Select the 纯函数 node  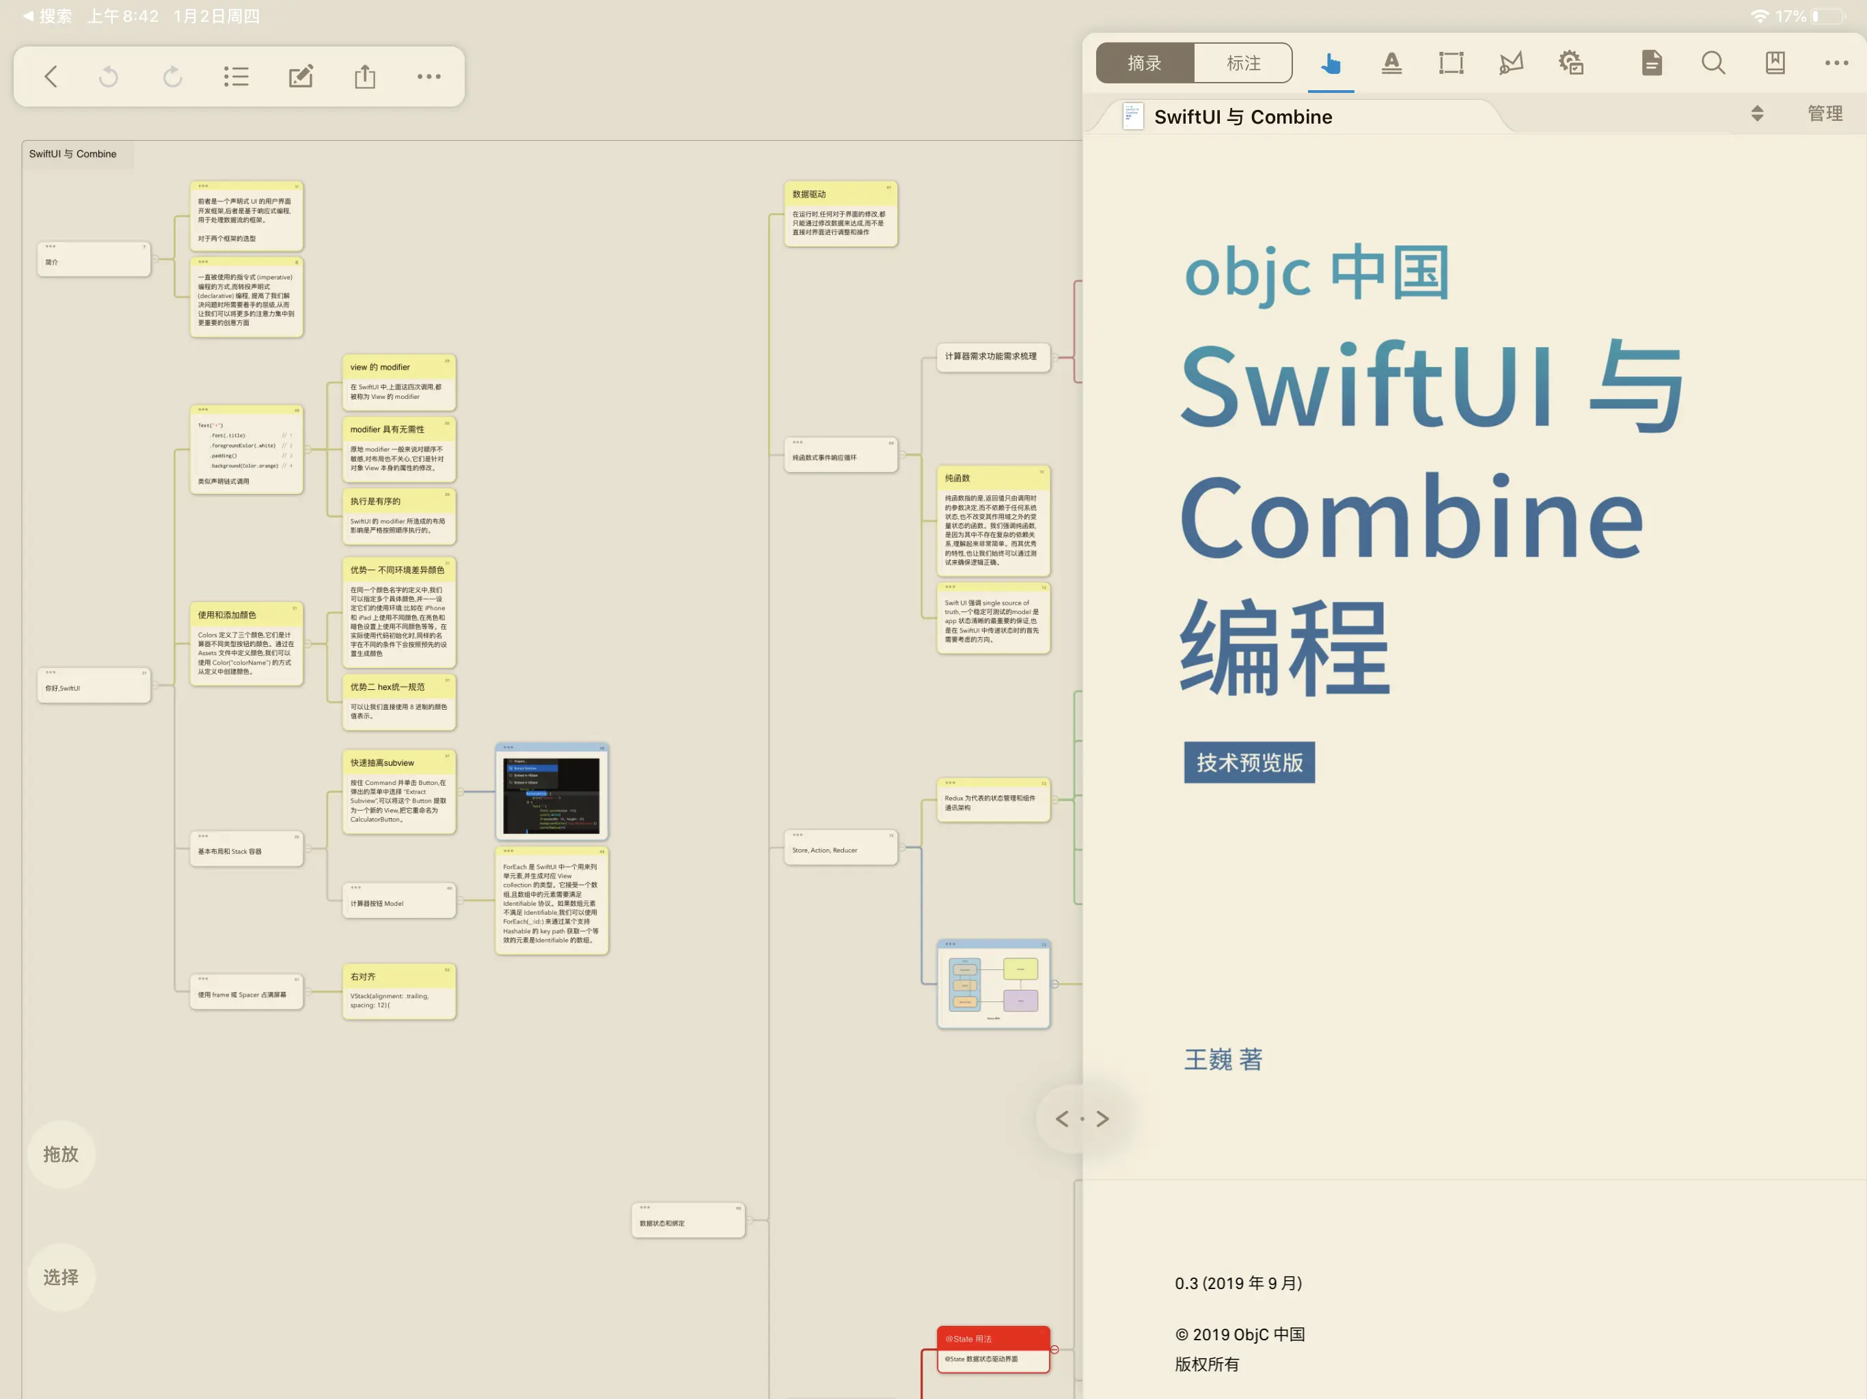point(994,521)
